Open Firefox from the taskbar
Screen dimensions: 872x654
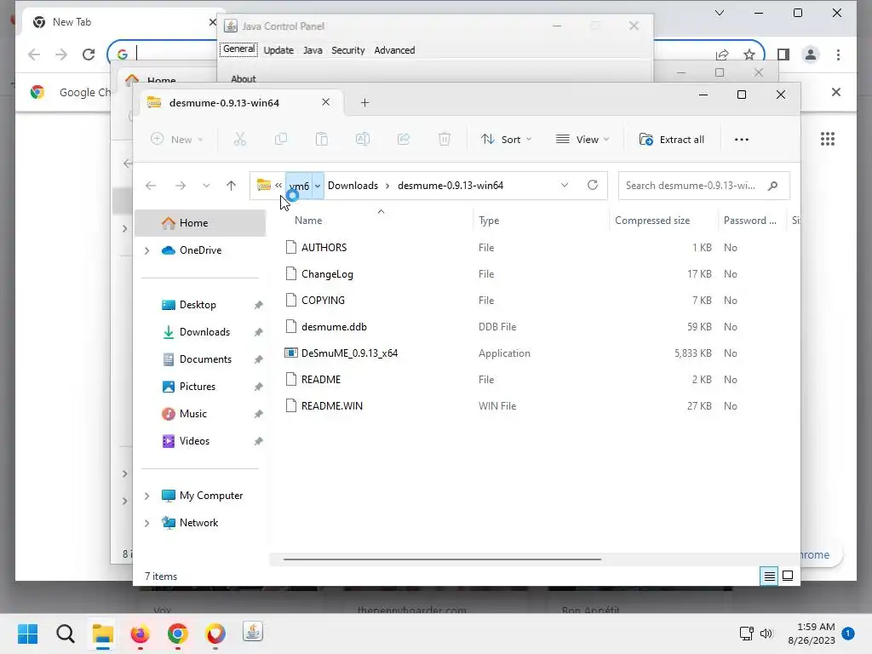(141, 634)
